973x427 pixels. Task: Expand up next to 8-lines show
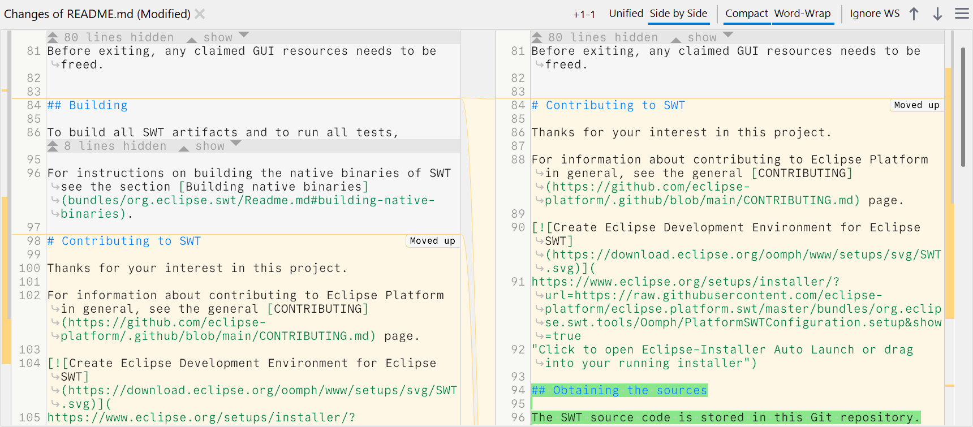coord(184,148)
